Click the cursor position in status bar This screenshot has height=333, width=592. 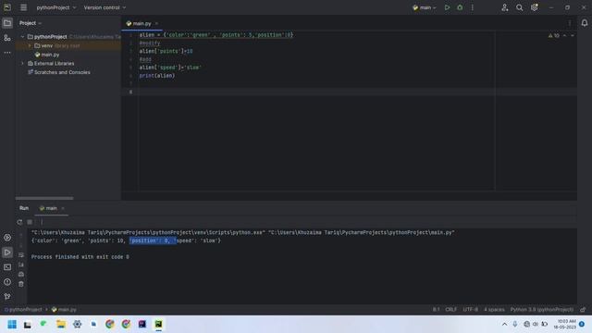click(x=436, y=310)
